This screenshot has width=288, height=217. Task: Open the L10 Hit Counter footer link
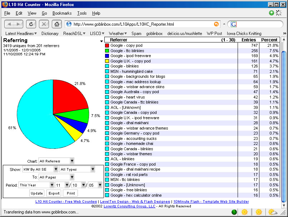pos(66,202)
